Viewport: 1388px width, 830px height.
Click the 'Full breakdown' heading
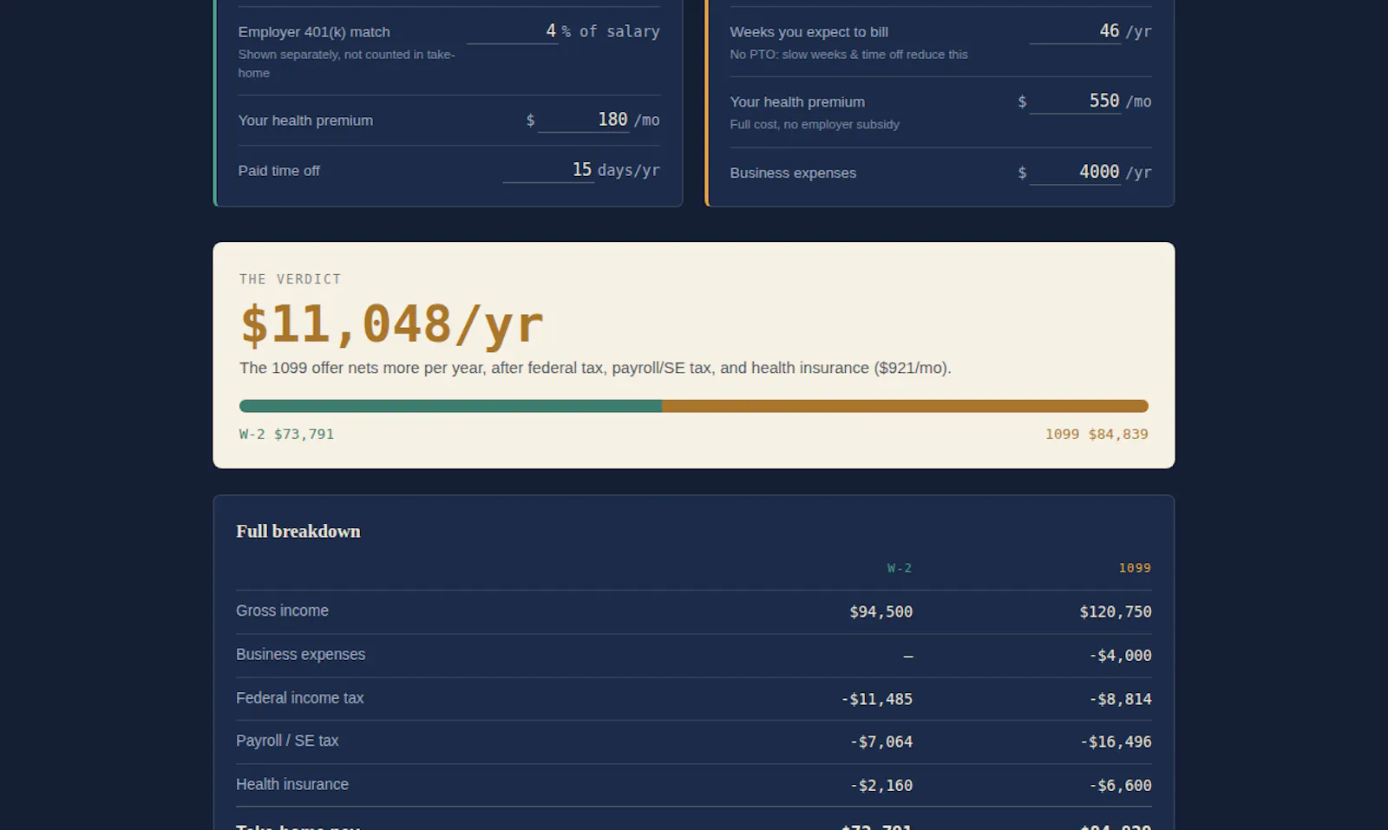(298, 531)
